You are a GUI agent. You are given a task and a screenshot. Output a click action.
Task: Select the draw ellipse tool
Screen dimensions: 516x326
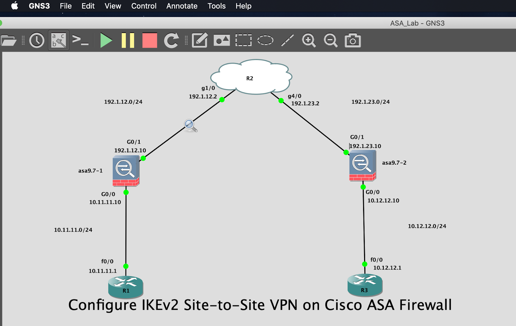(265, 40)
